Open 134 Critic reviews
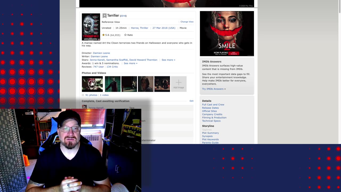 pos(112,67)
